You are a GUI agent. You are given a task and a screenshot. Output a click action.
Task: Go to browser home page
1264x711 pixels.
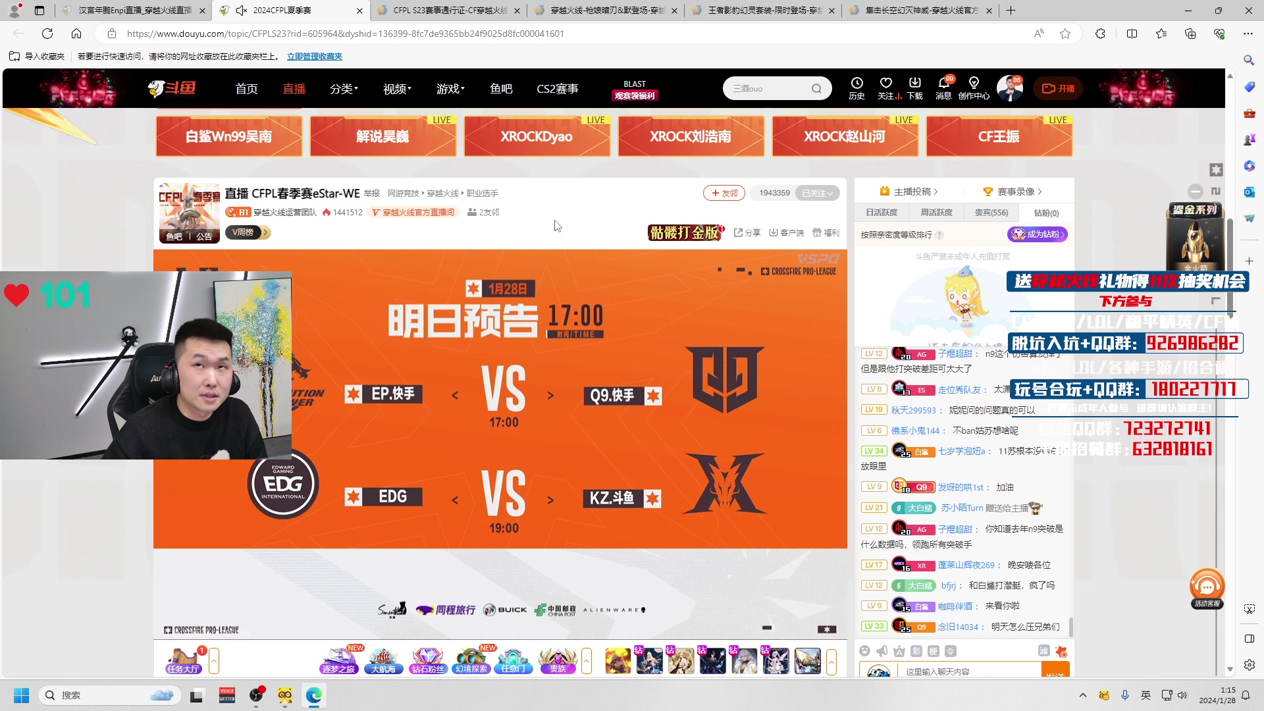point(76,34)
